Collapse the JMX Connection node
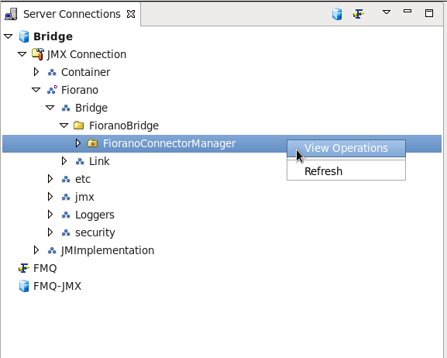Screen dimensions: 447x358 (22, 54)
